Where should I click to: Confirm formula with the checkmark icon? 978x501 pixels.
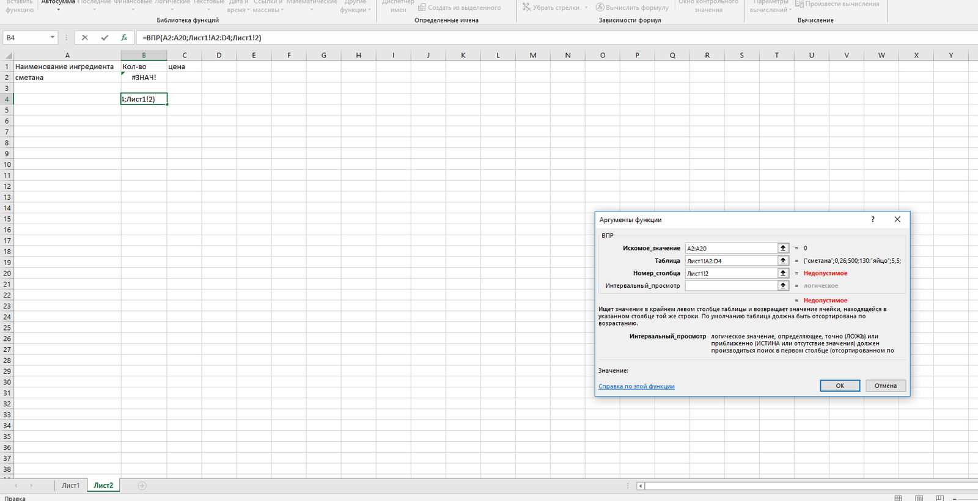pyautogui.click(x=105, y=38)
